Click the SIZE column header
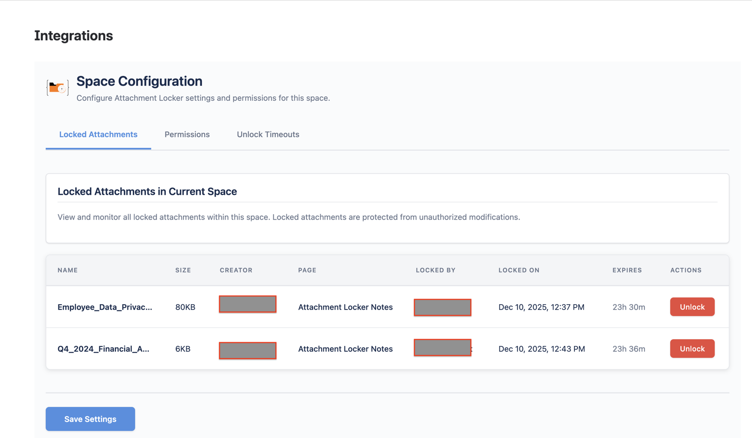The width and height of the screenshot is (752, 438). pos(183,270)
